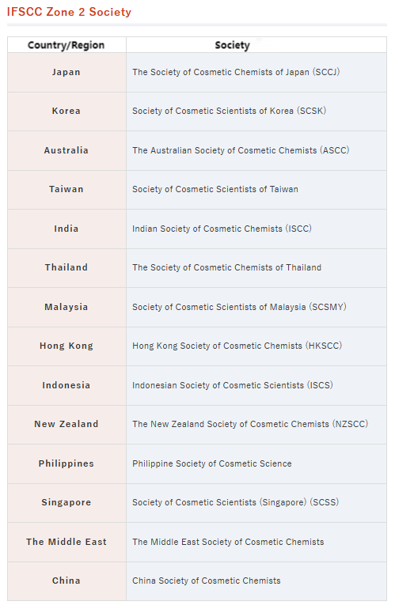Select Society of Cosmetic Scientists of Malaysia (SCSMY)

pyautogui.click(x=239, y=307)
